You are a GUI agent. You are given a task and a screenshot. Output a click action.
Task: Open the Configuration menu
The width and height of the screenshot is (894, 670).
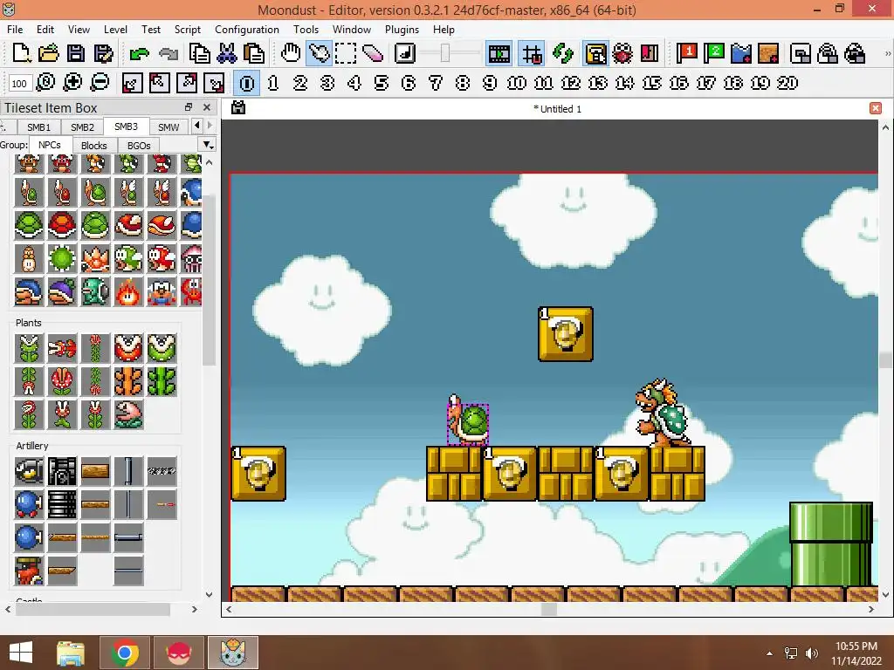point(247,29)
